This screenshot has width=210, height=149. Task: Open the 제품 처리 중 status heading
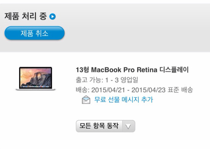[x=26, y=16]
